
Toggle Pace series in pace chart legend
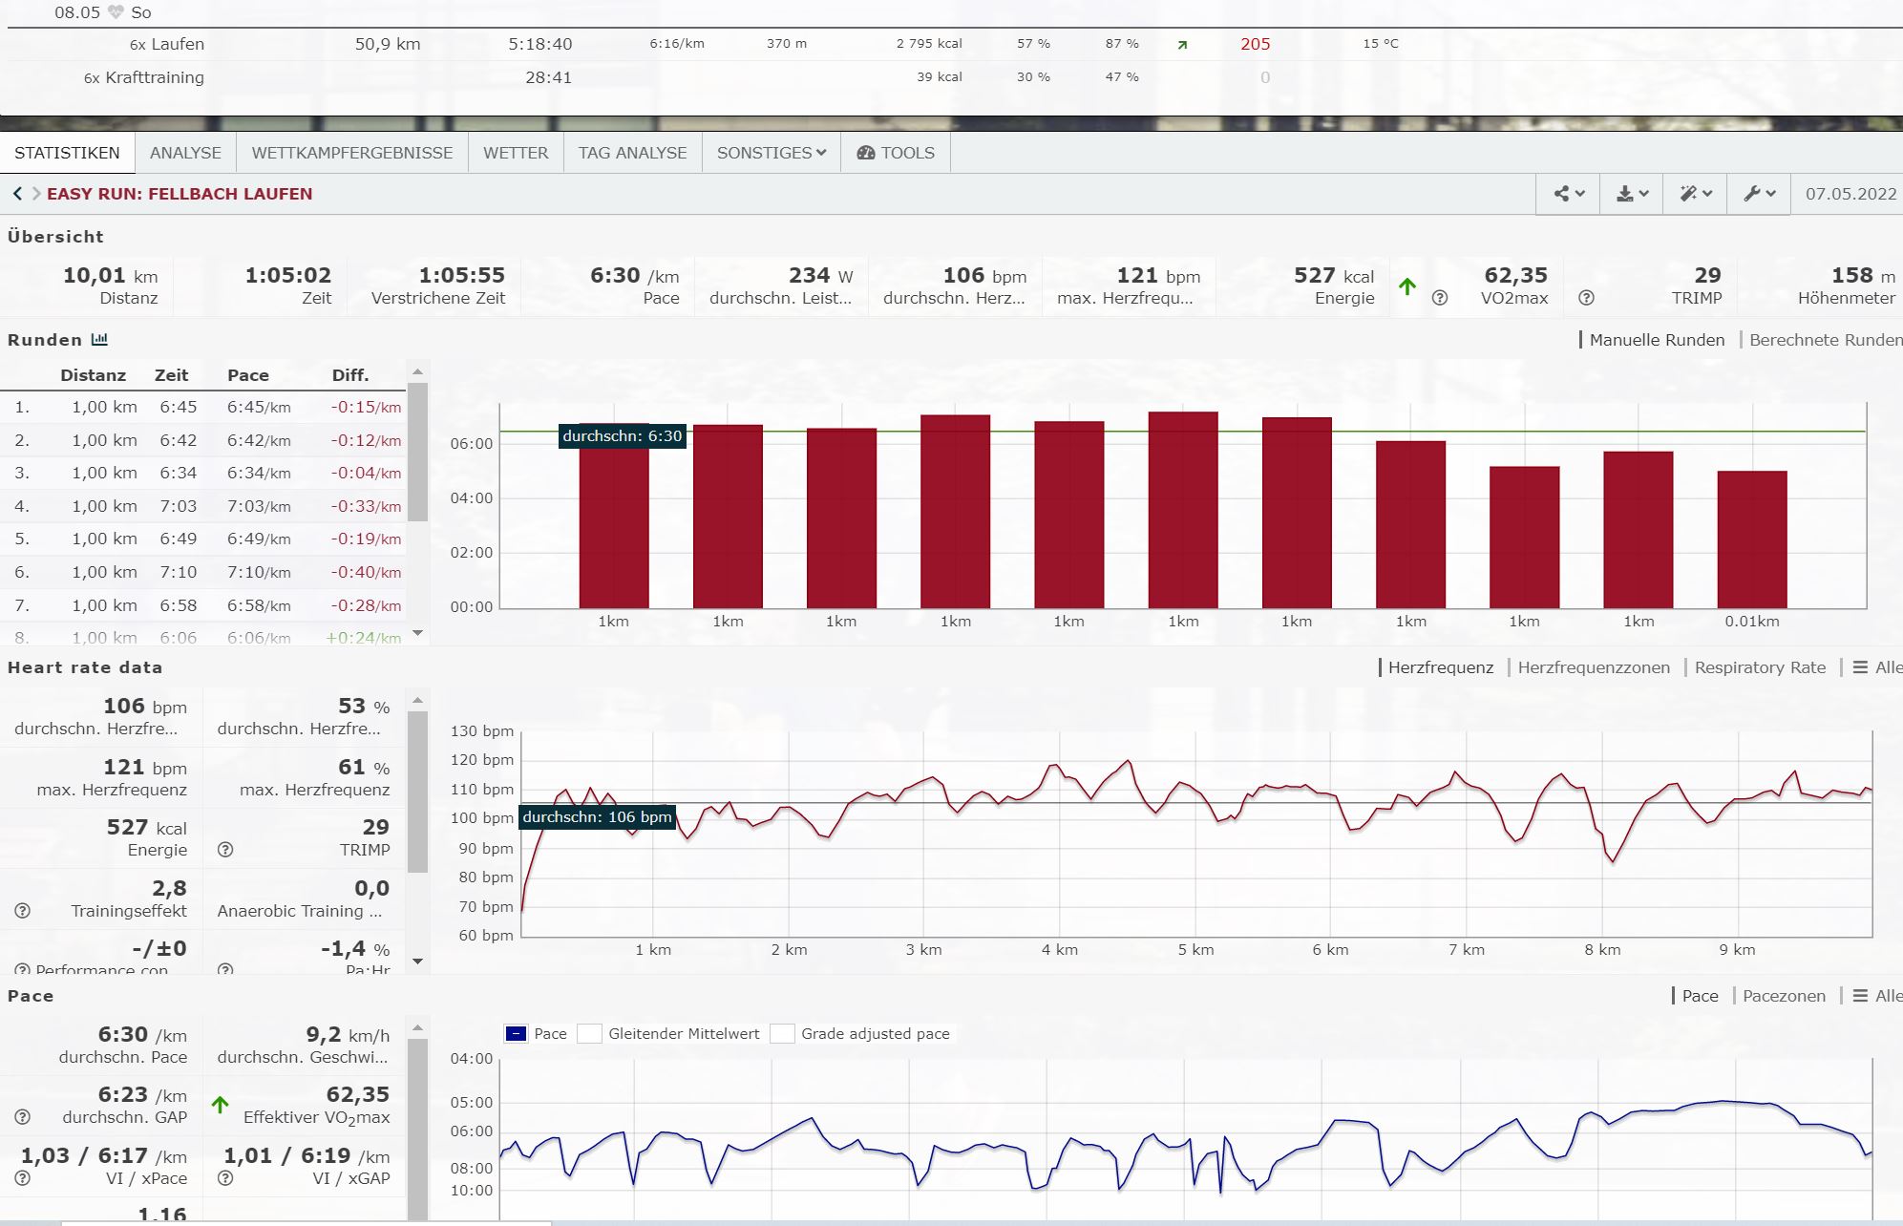point(517,1034)
